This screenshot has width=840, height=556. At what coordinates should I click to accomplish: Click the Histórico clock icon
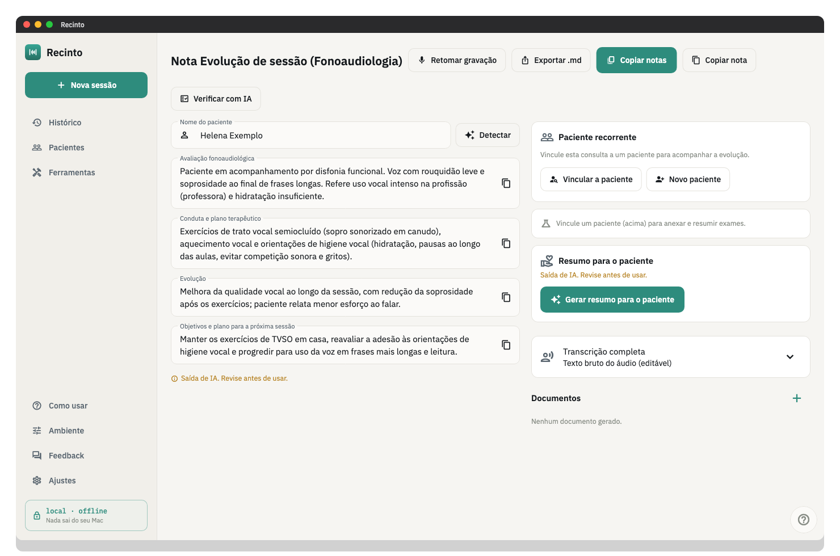click(x=37, y=123)
